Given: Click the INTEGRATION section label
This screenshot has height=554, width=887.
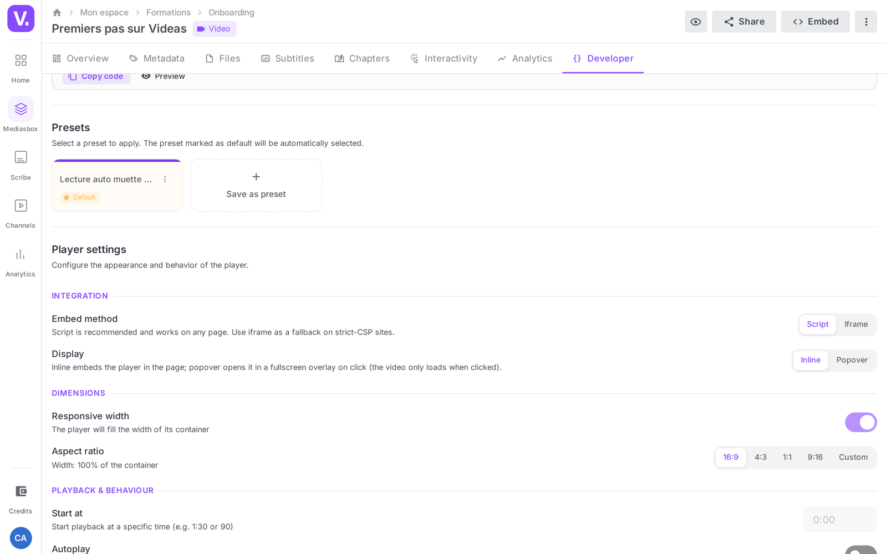Looking at the screenshot, I should tap(80, 296).
